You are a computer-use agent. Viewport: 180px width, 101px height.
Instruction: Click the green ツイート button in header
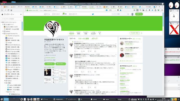coord(139,14)
